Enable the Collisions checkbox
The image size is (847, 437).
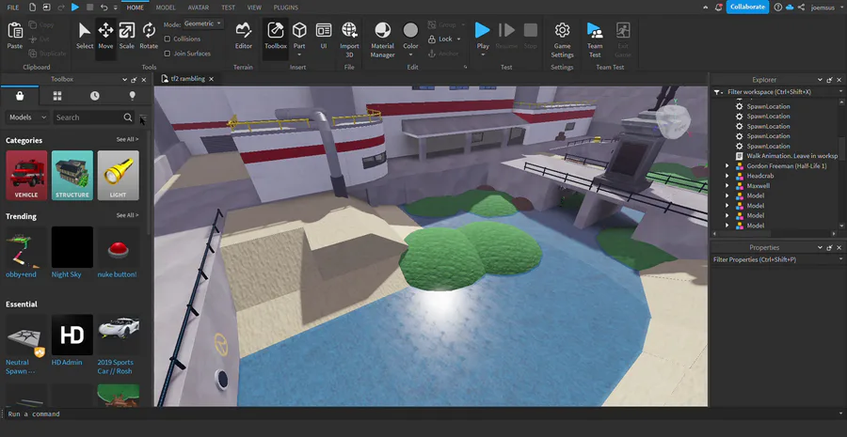(x=168, y=39)
